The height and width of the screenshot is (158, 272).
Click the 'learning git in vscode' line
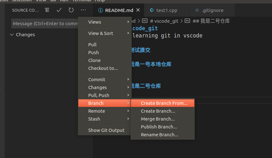[x=167, y=36]
